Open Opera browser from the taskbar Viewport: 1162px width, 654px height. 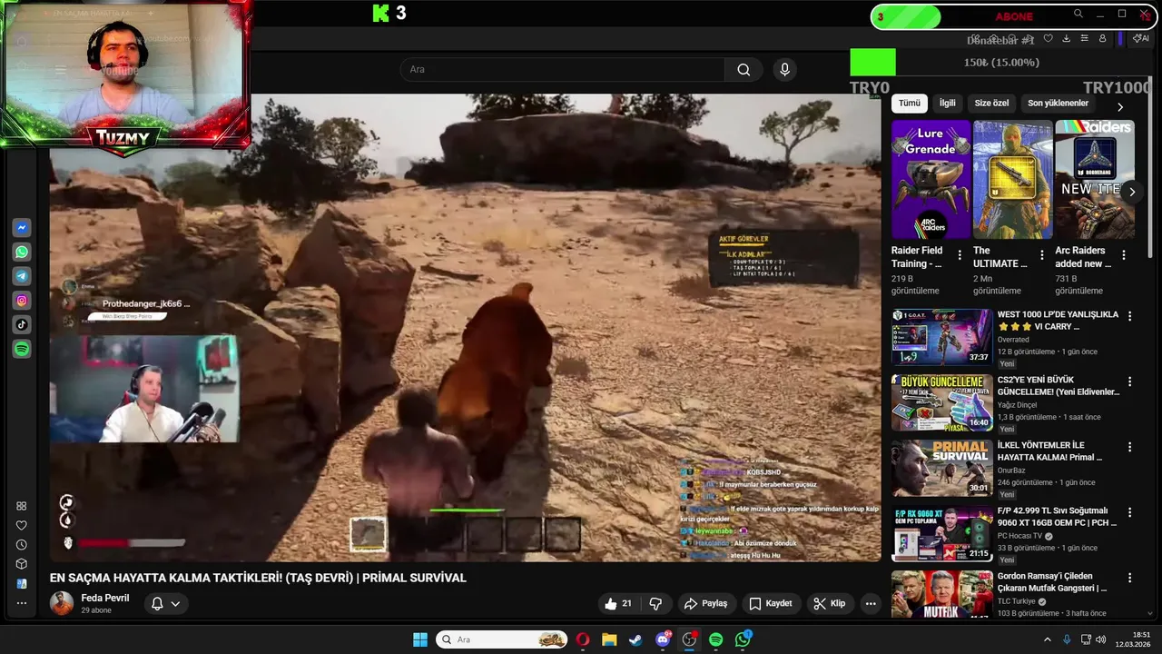[x=583, y=639]
